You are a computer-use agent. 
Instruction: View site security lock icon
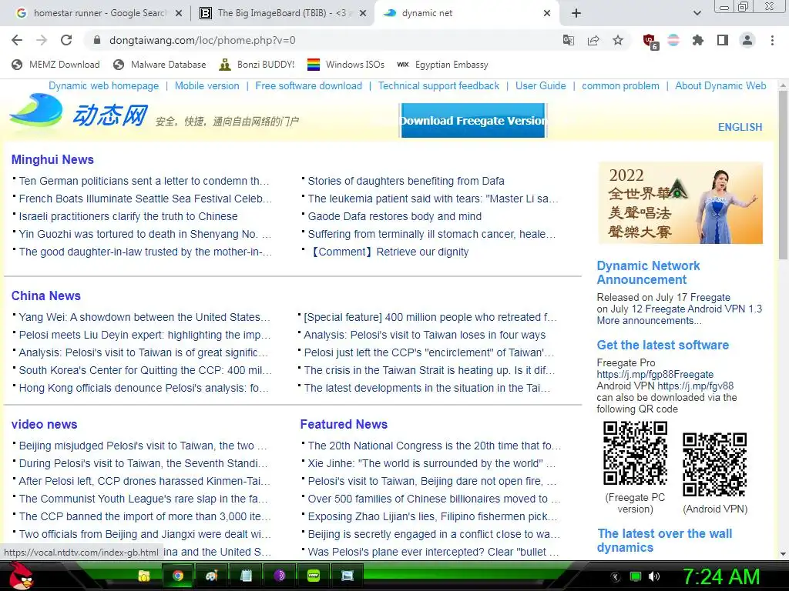click(97, 40)
